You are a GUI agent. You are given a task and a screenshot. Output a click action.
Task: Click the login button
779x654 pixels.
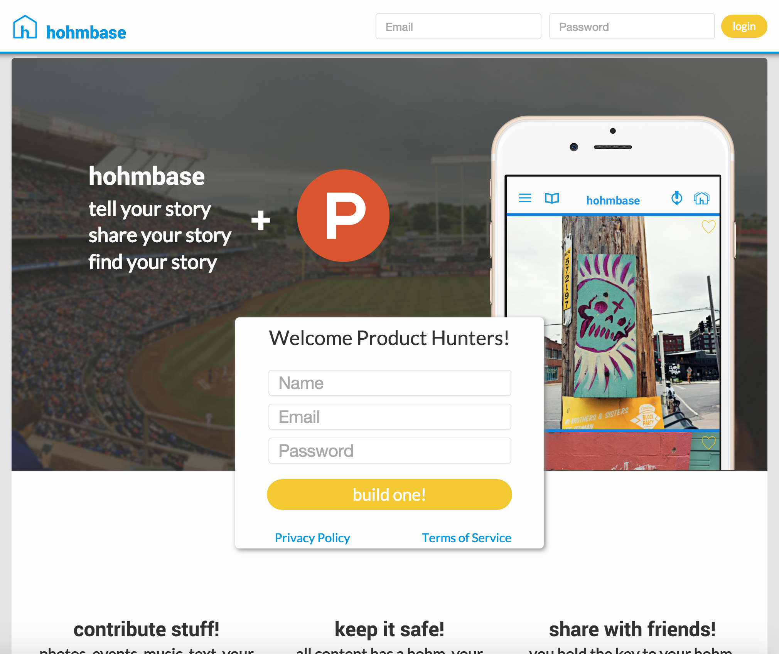click(x=744, y=26)
